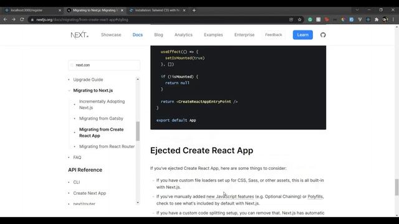Click the main page scrollbar thumb
This screenshot has width=399, height=224.
coord(397,187)
